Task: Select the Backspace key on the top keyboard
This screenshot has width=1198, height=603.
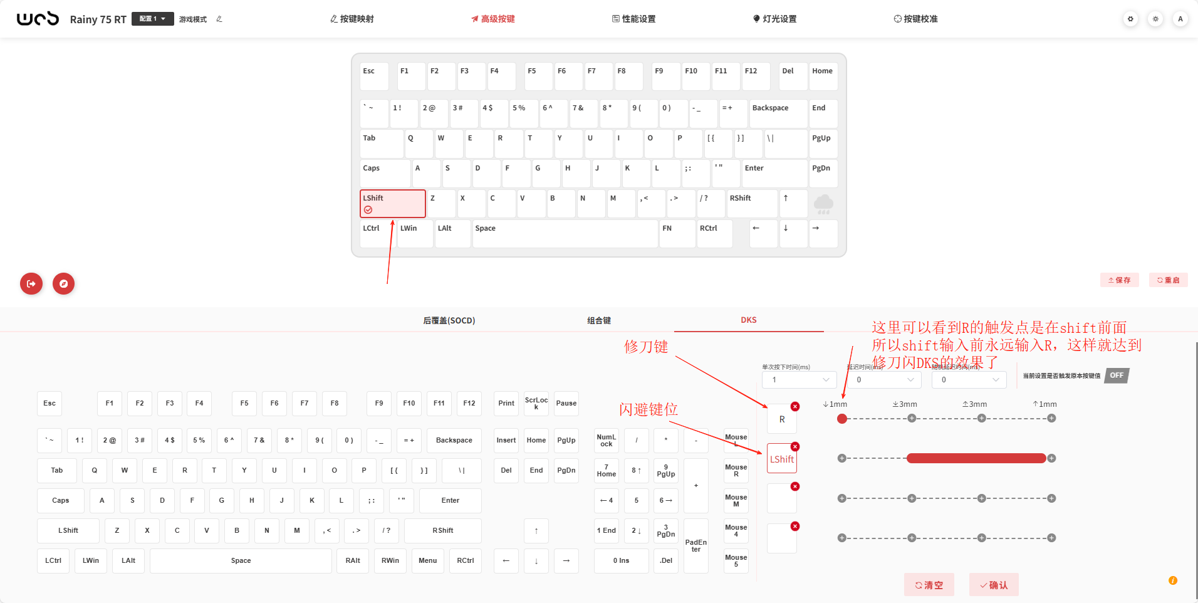Action: point(778,113)
